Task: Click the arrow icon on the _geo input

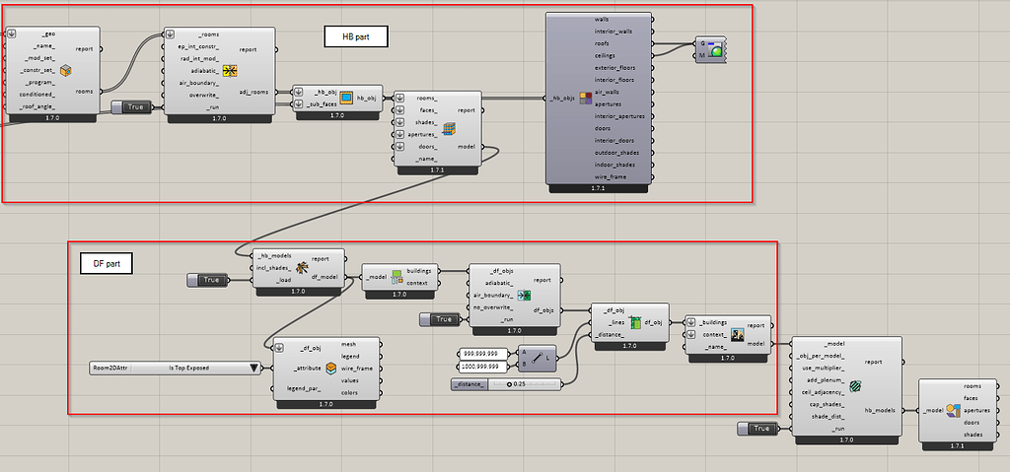Action: coord(11,34)
